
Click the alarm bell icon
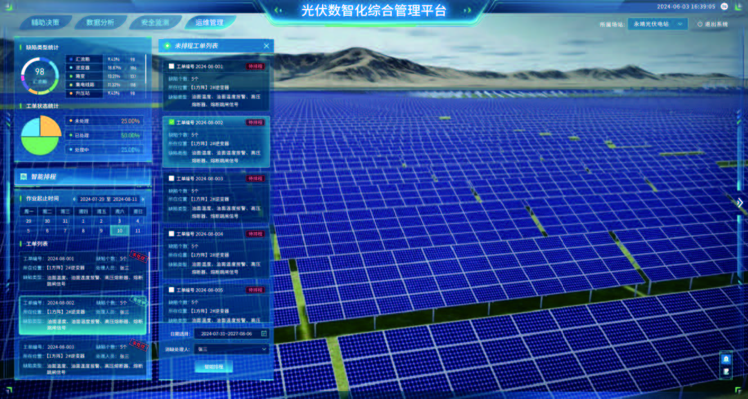point(727,358)
